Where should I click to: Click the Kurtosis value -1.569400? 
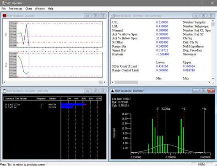pos(163,54)
